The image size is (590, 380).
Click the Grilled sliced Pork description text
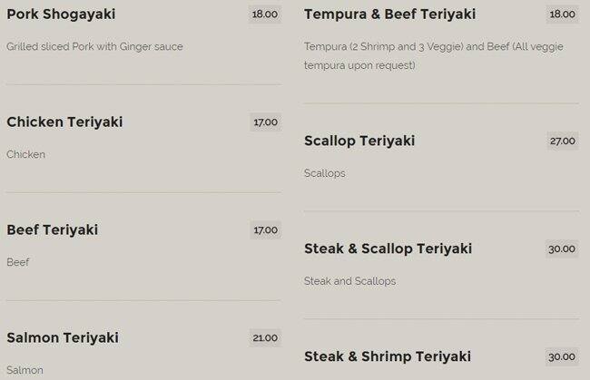(x=94, y=46)
